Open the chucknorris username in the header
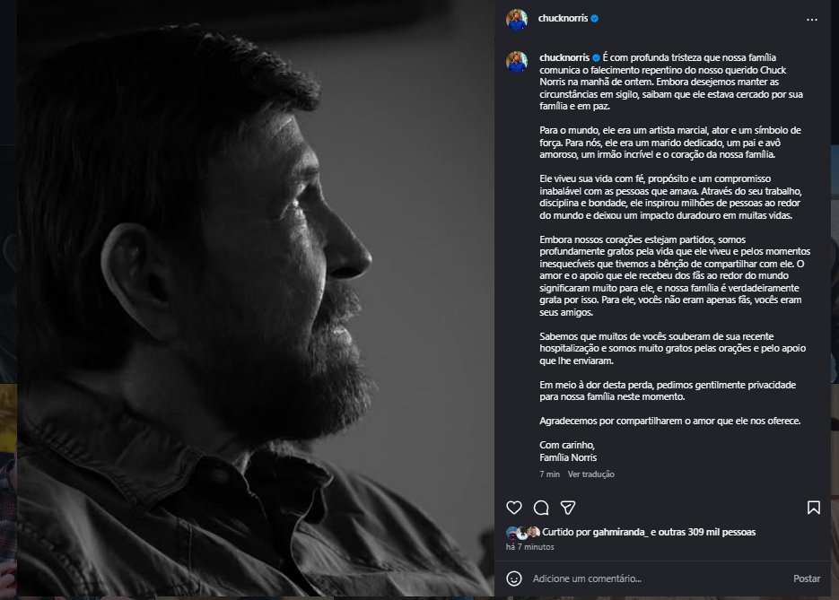The width and height of the screenshot is (839, 600). click(563, 18)
